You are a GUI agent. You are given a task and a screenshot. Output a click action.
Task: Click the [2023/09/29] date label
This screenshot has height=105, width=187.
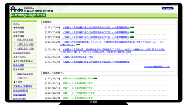(53, 42)
